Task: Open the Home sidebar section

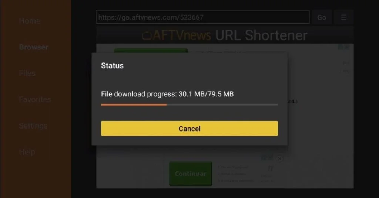Action: click(30, 21)
